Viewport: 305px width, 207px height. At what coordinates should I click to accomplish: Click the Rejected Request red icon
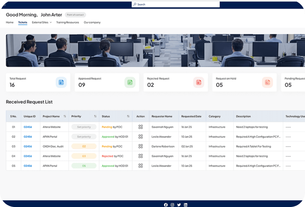point(198,82)
